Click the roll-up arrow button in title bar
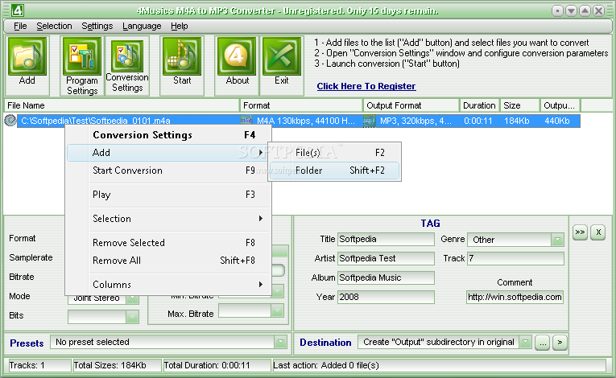Image resolution: width=616 pixels, height=378 pixels. click(585, 10)
